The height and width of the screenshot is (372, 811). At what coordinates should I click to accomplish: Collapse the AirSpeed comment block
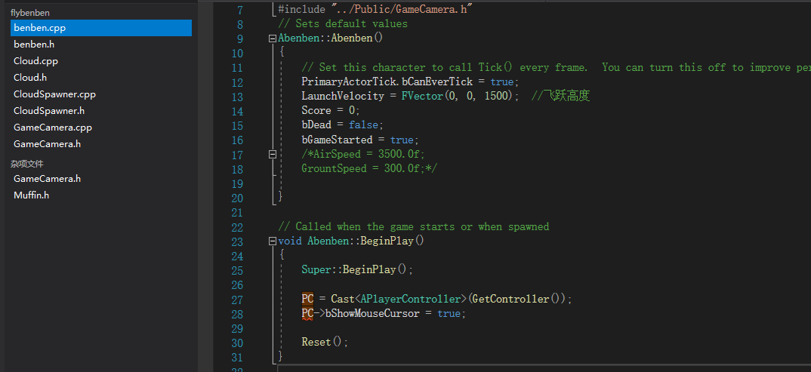pyautogui.click(x=273, y=154)
